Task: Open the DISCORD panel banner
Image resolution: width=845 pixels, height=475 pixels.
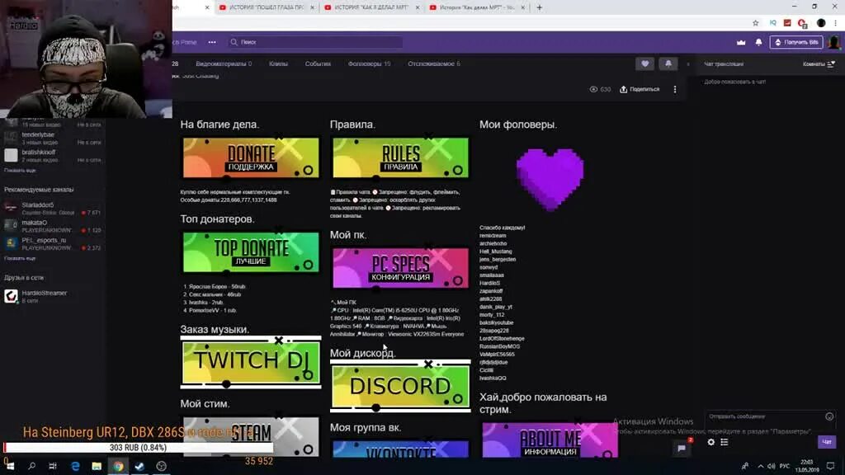Action: pos(400,386)
